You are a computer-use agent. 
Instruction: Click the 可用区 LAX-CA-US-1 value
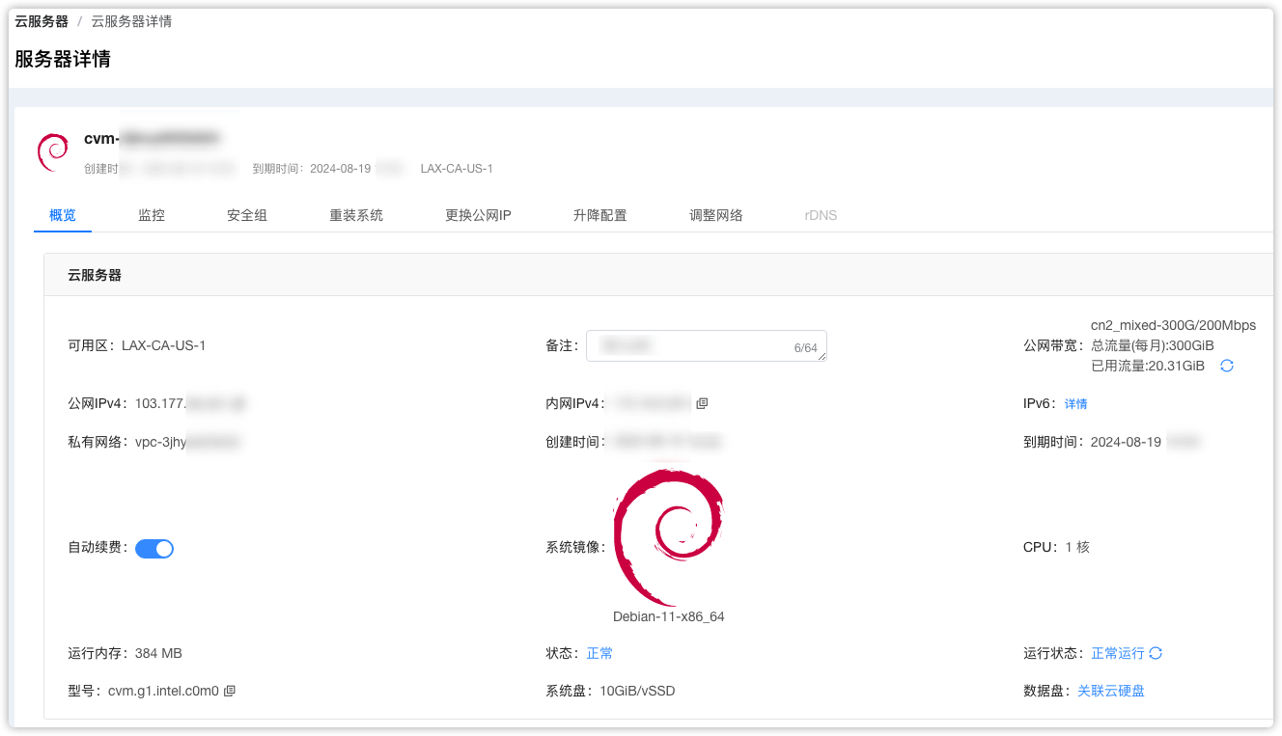point(163,345)
